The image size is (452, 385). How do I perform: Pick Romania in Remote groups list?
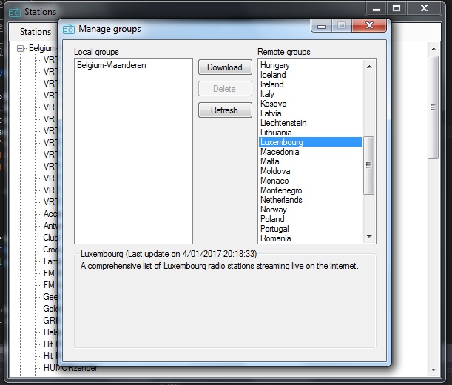point(276,238)
